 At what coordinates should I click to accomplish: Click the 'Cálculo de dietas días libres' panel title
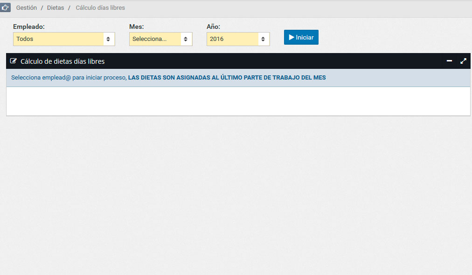pyautogui.click(x=62, y=61)
